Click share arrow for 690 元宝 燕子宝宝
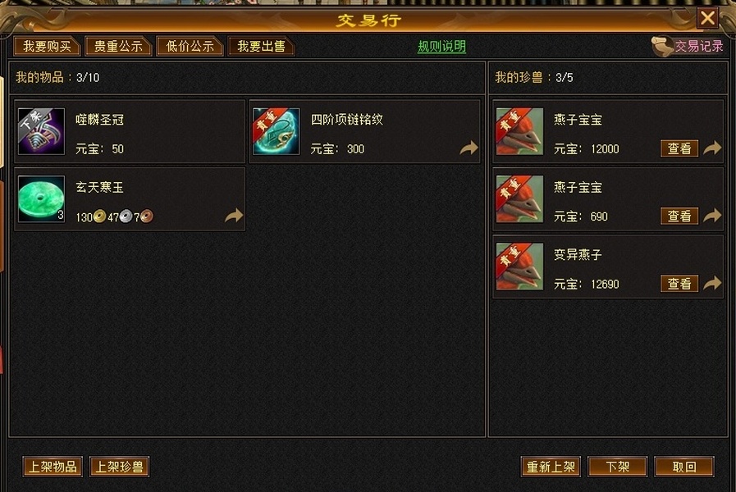The height and width of the screenshot is (492, 736). click(712, 216)
